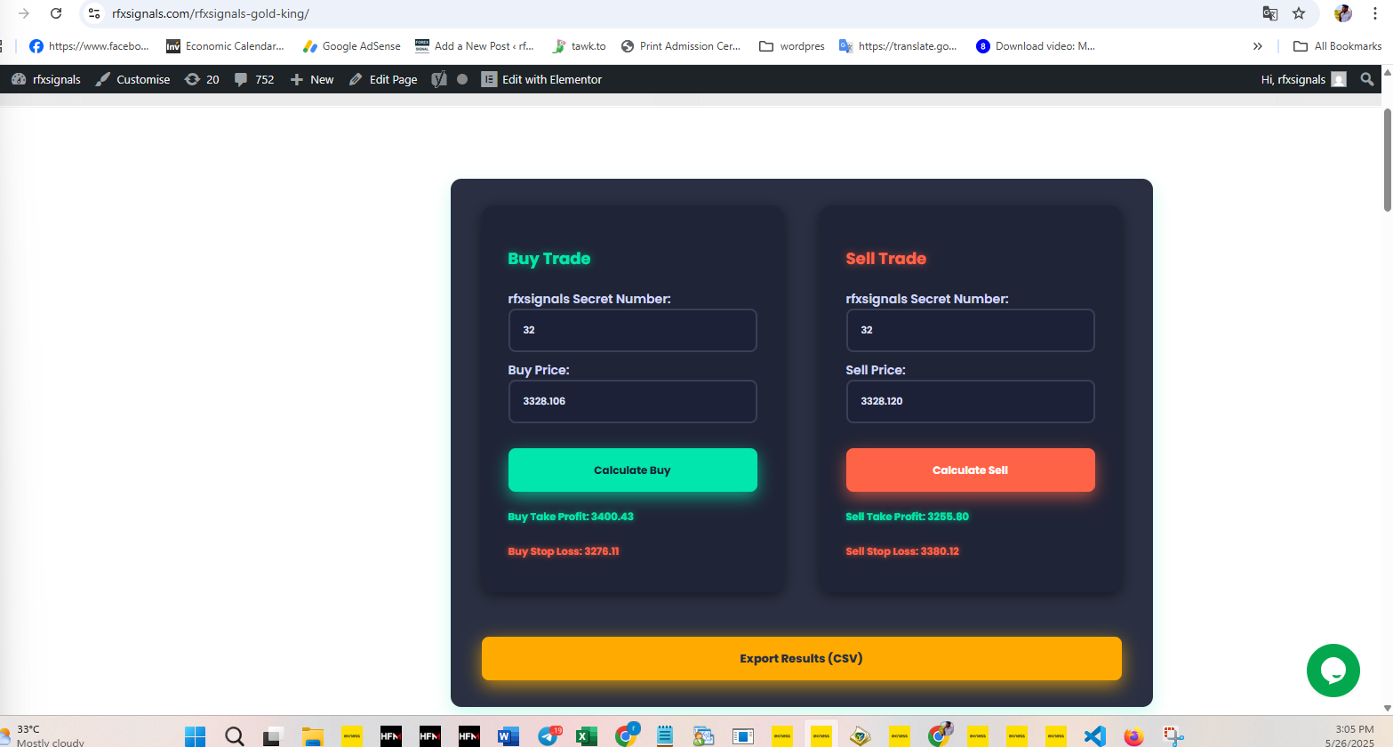
Task: Open the Windows Start menu
Action: tap(195, 736)
